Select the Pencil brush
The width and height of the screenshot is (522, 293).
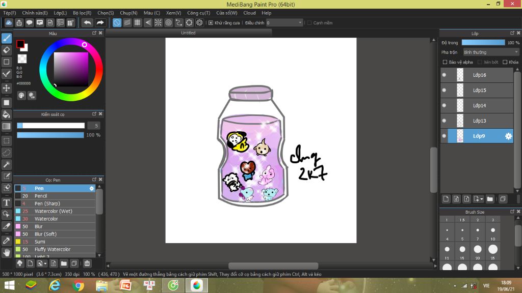[55, 196]
